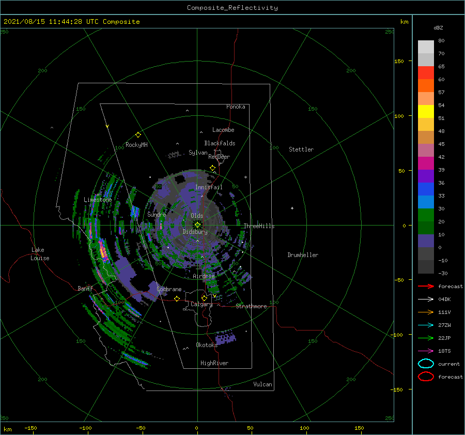Click the HighRiver town label
465x435 pixels.
tap(214, 363)
